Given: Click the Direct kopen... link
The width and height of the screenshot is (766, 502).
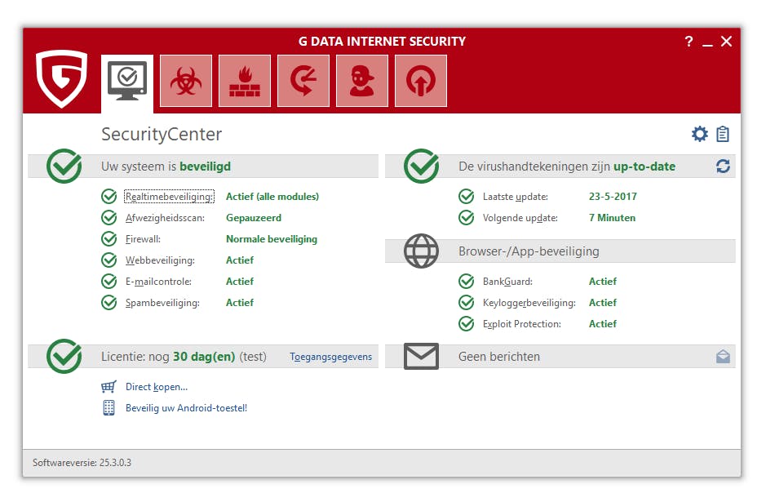Looking at the screenshot, I should pyautogui.click(x=157, y=387).
